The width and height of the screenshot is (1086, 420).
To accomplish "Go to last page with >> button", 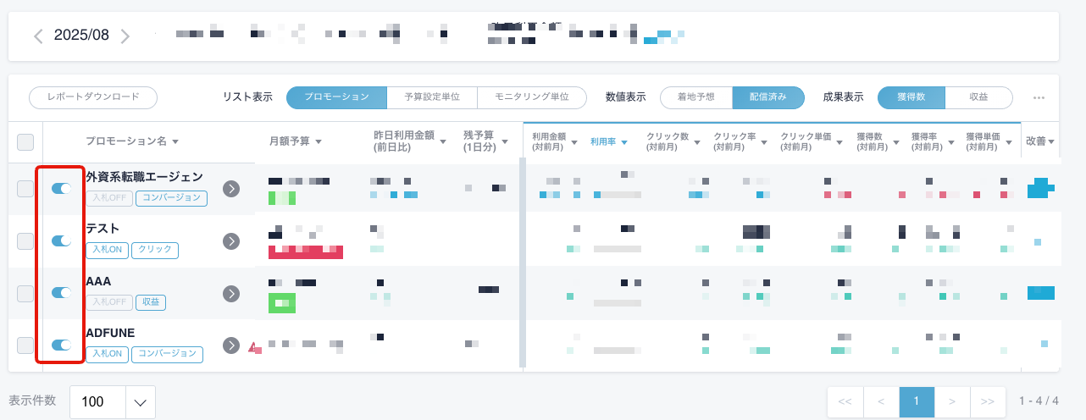I will [987, 401].
